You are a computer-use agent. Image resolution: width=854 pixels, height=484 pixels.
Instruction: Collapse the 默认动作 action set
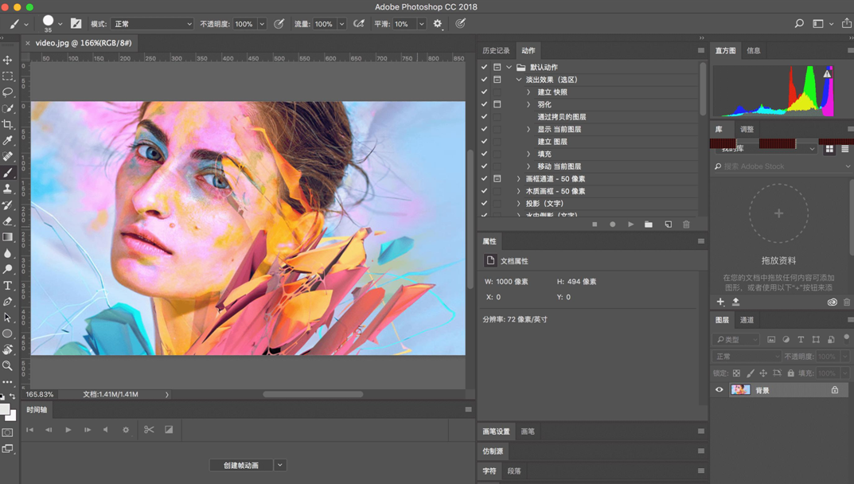coord(509,68)
